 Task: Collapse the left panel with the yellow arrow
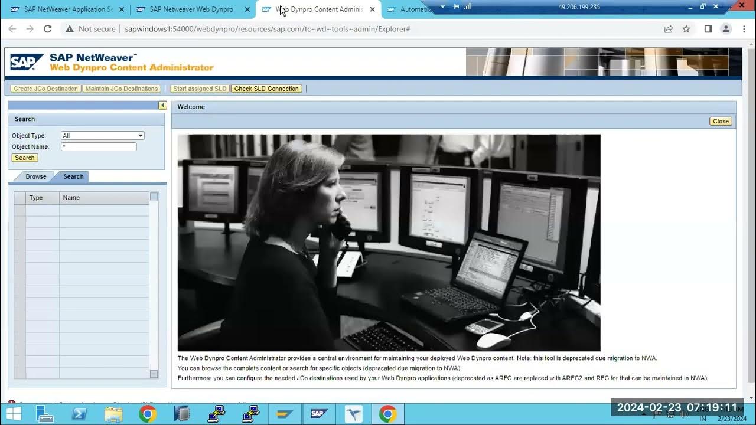(x=162, y=105)
